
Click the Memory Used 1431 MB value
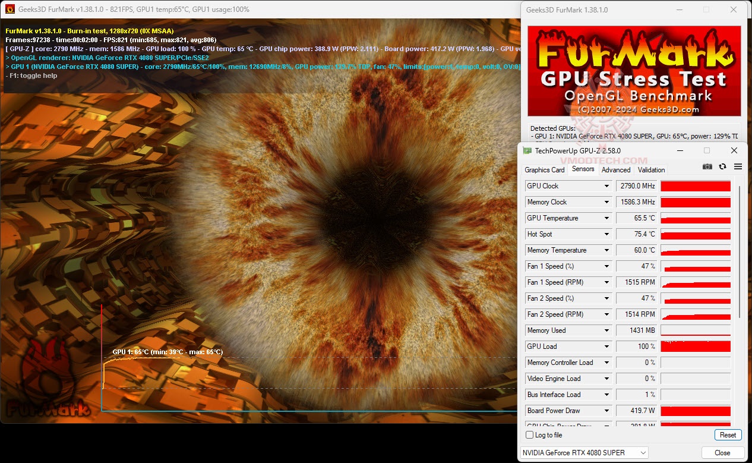[x=637, y=330]
